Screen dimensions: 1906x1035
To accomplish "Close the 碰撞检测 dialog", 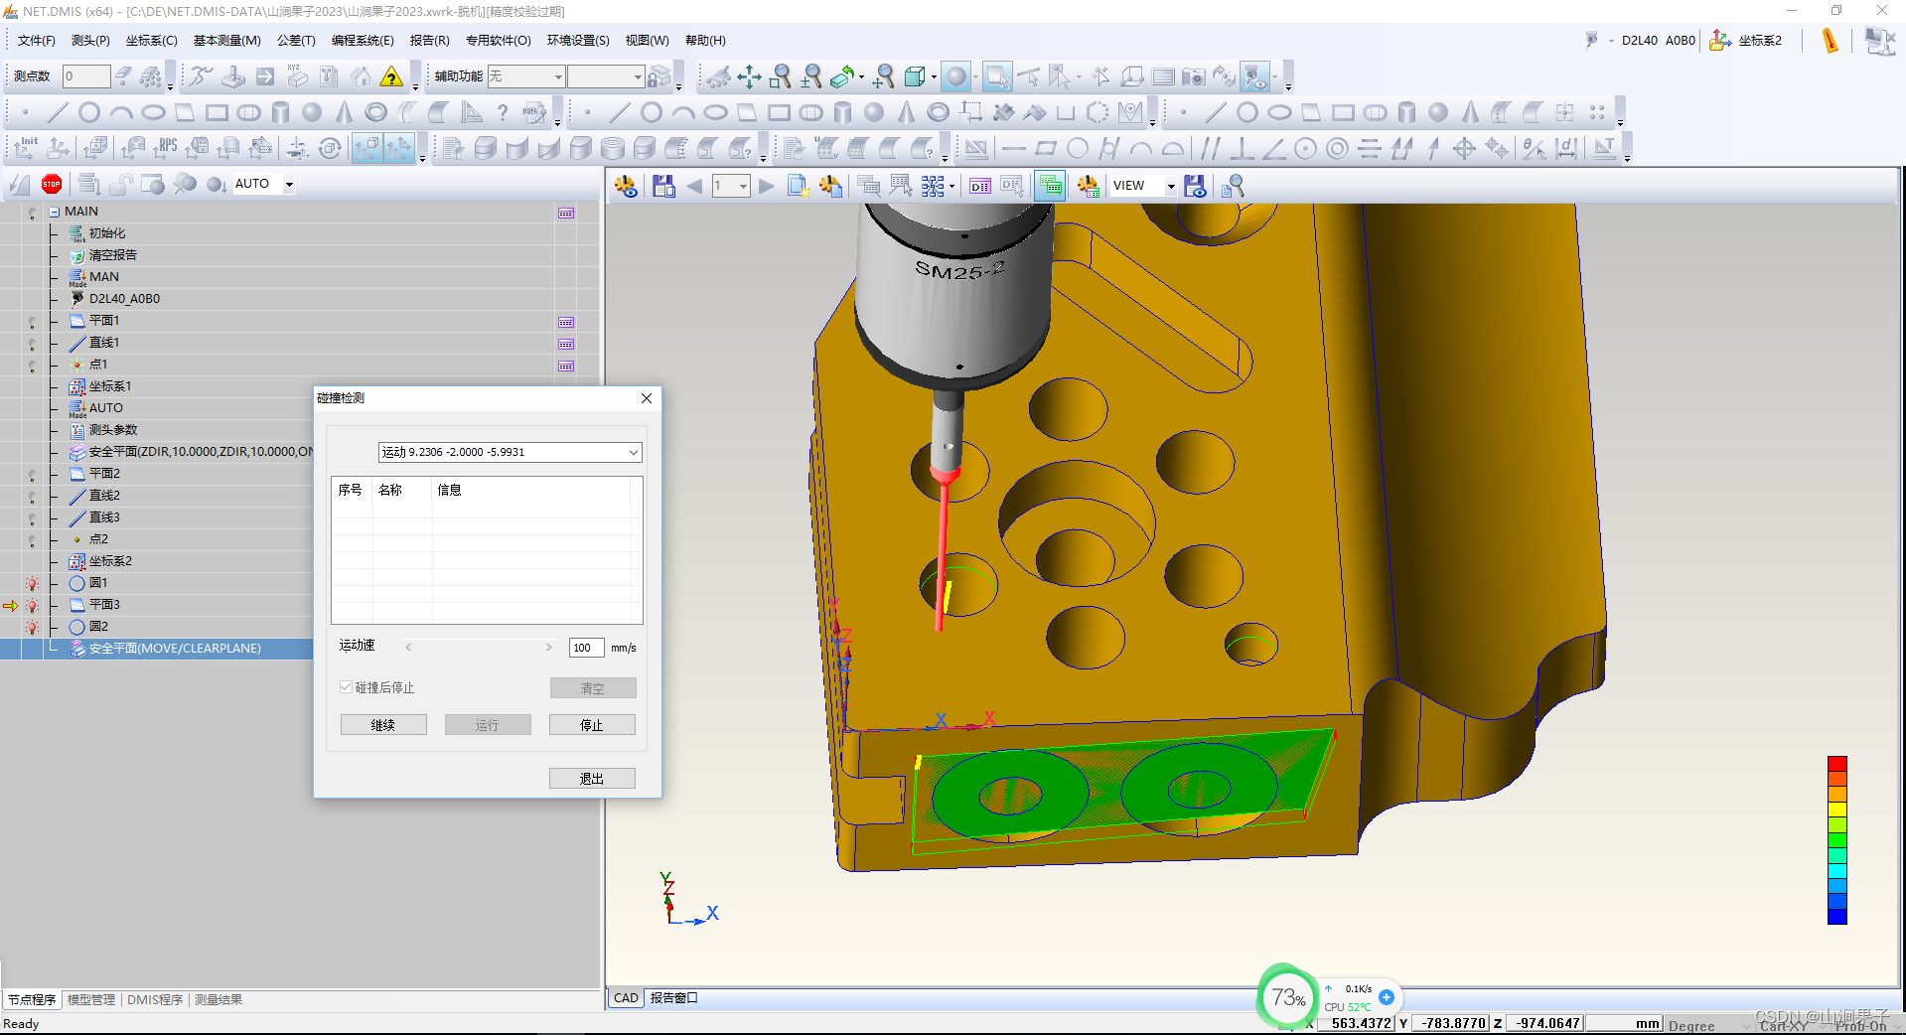I will [x=647, y=398].
